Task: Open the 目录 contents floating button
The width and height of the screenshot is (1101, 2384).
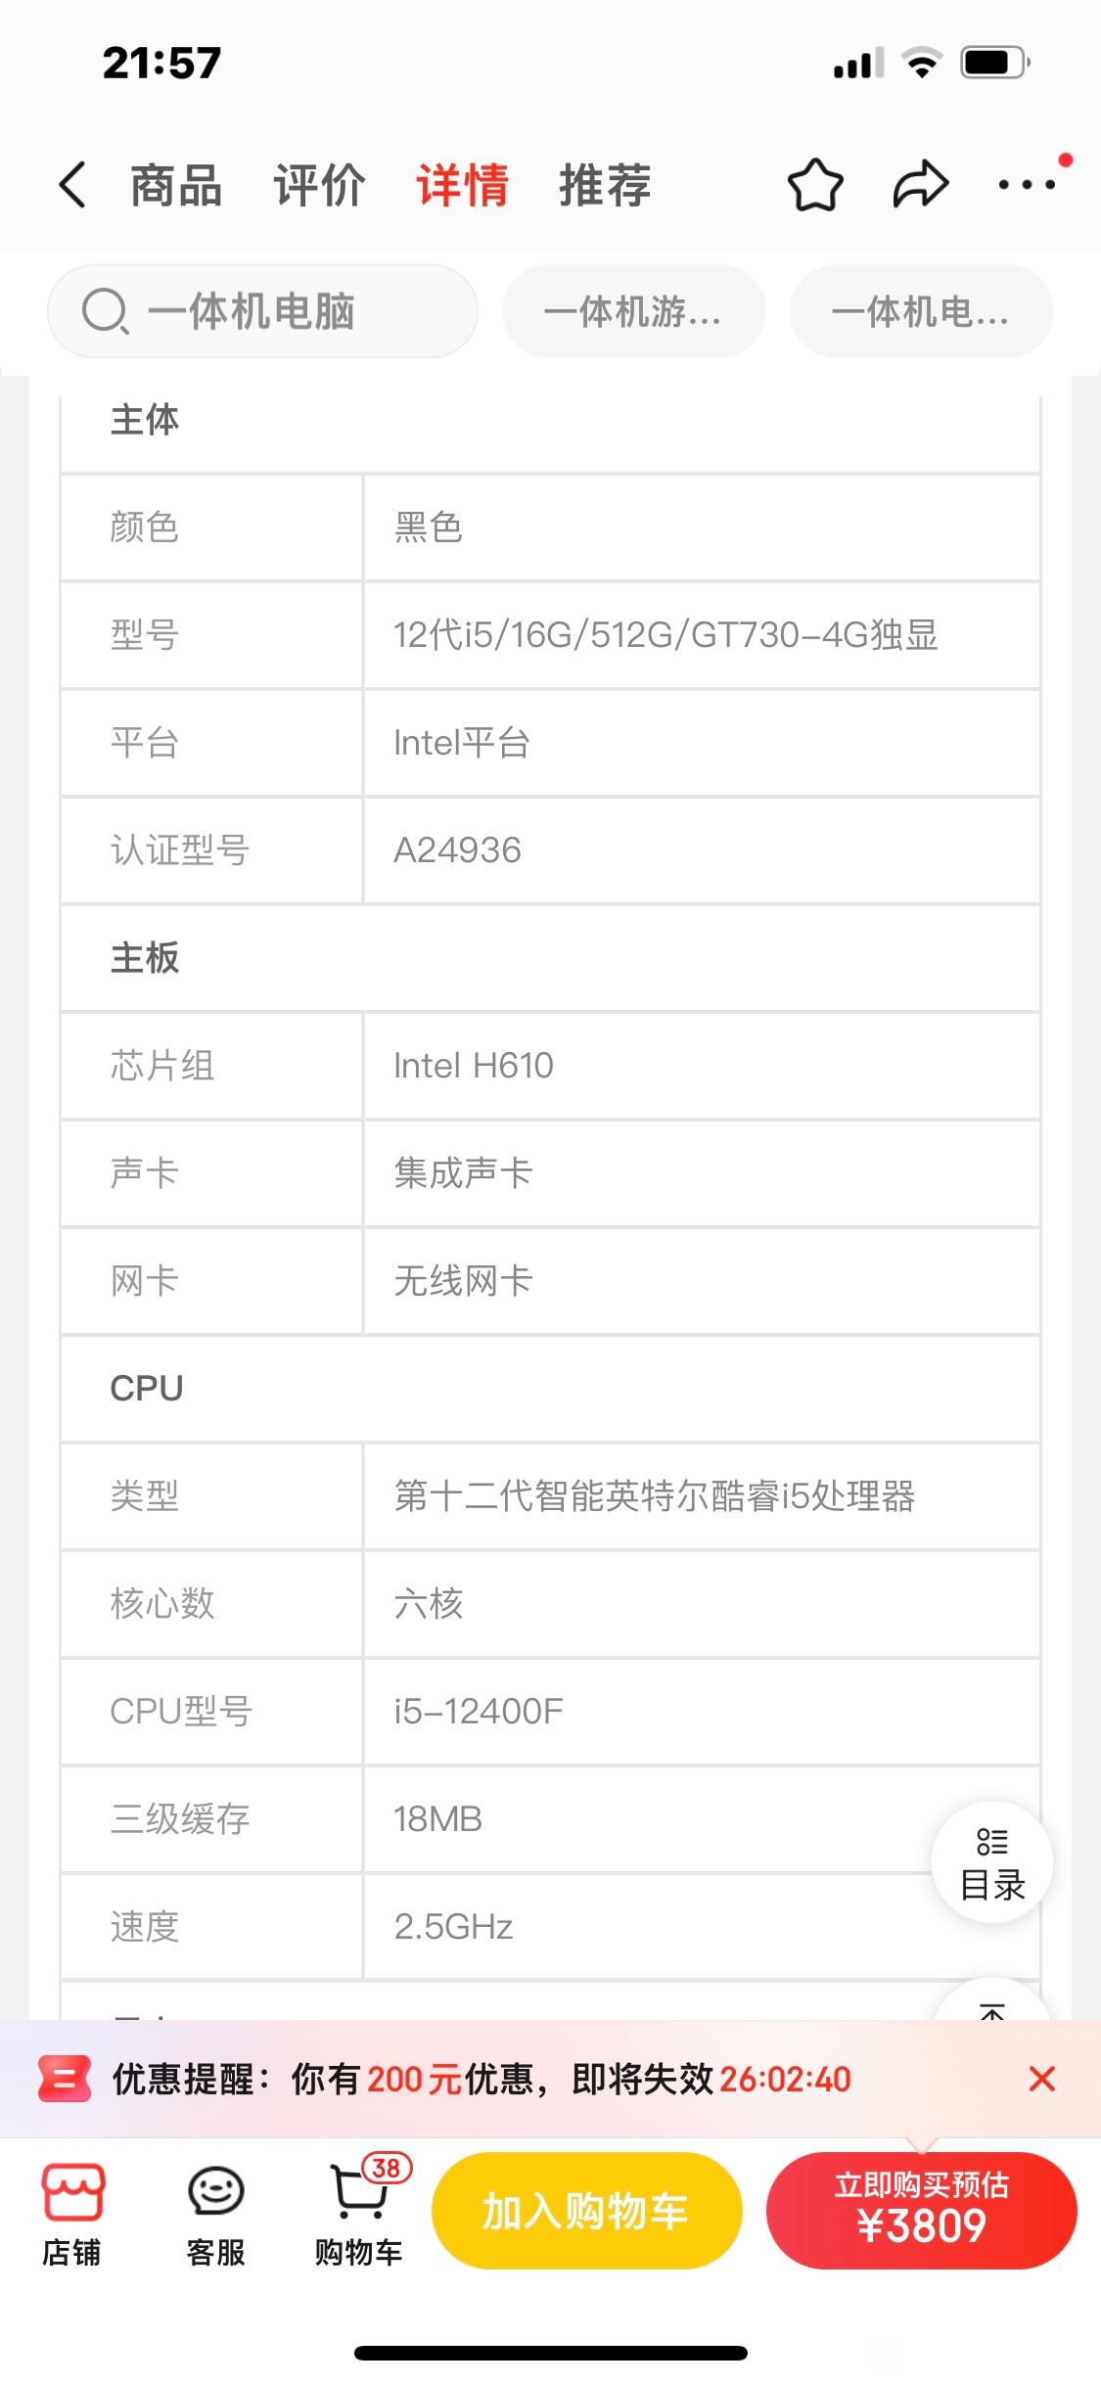Action: pyautogui.click(x=992, y=1862)
